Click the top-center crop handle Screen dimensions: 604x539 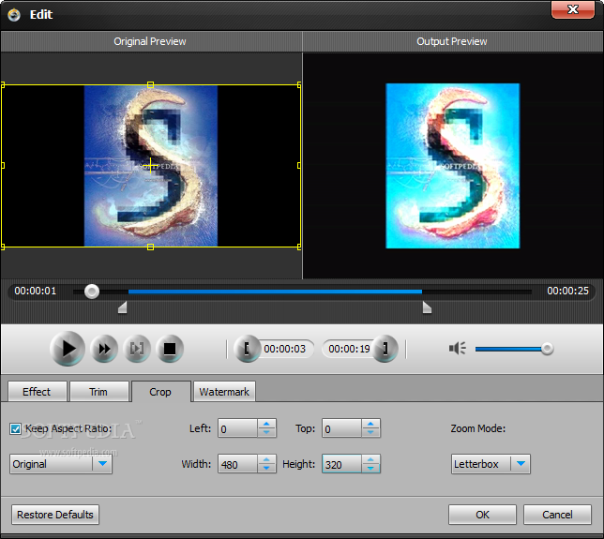[151, 84]
